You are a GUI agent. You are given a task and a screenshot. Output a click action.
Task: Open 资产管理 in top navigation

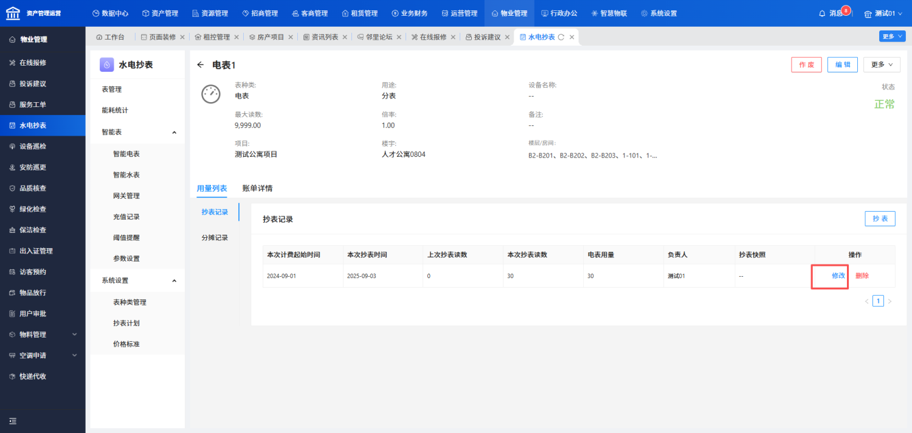point(160,13)
